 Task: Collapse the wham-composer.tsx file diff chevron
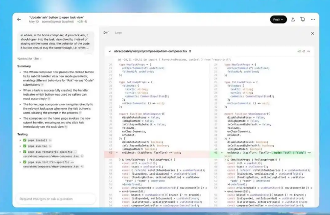tap(109, 51)
